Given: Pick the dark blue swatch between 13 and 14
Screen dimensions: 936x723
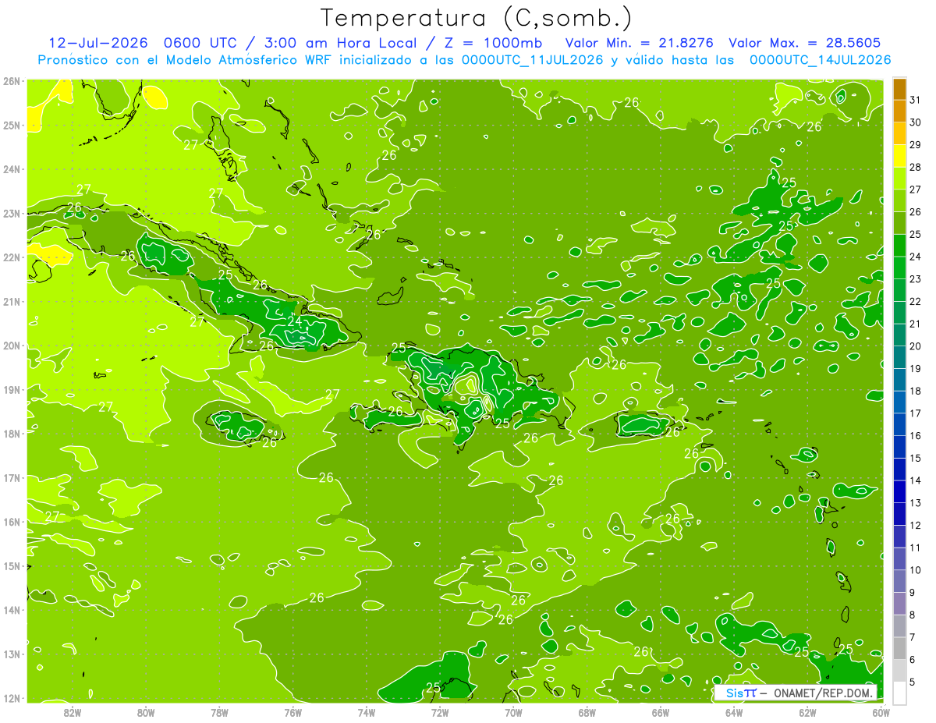Looking at the screenshot, I should click(x=899, y=491).
